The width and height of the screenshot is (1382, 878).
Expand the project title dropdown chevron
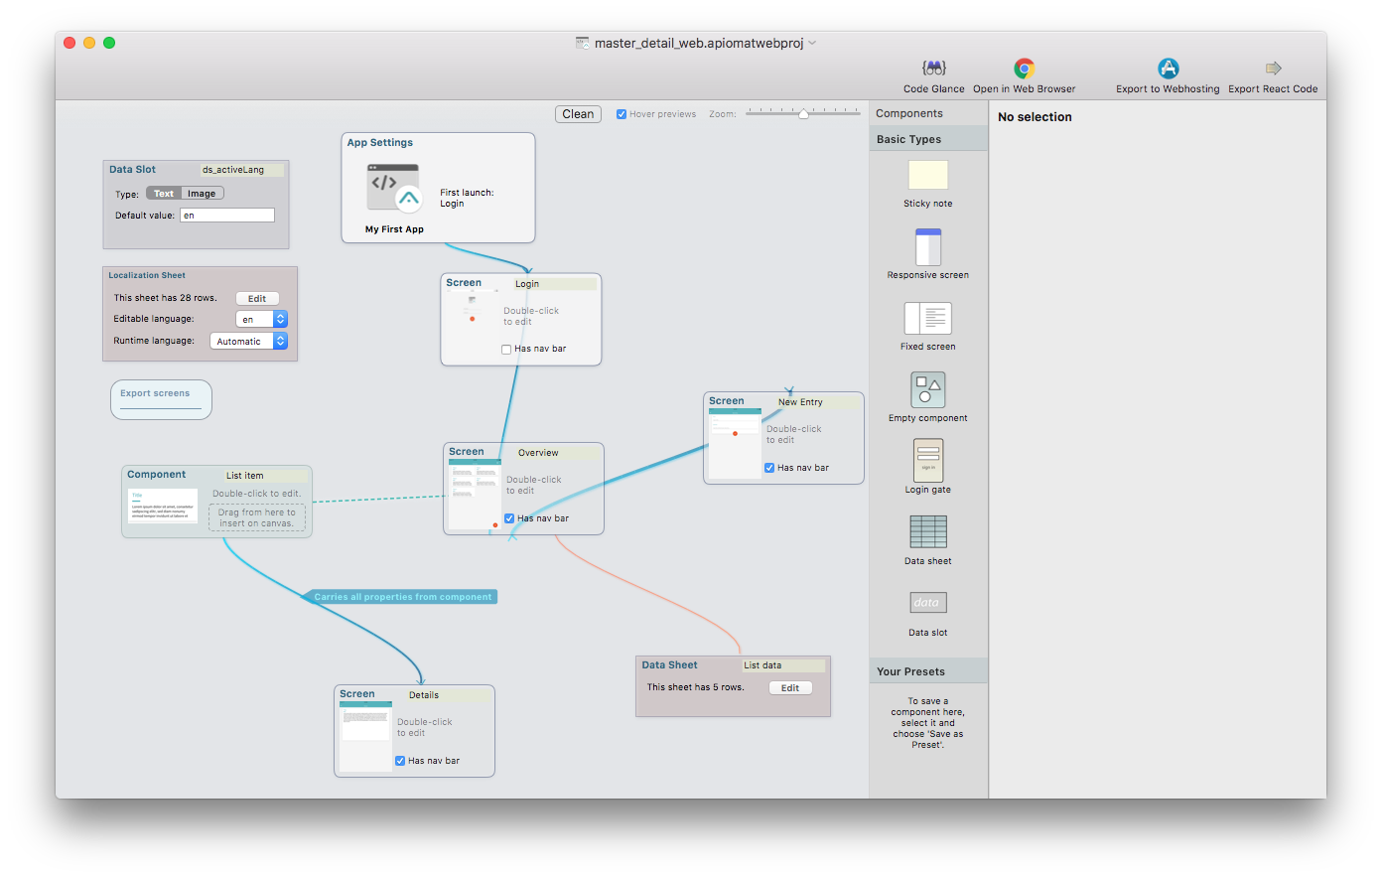(x=812, y=43)
